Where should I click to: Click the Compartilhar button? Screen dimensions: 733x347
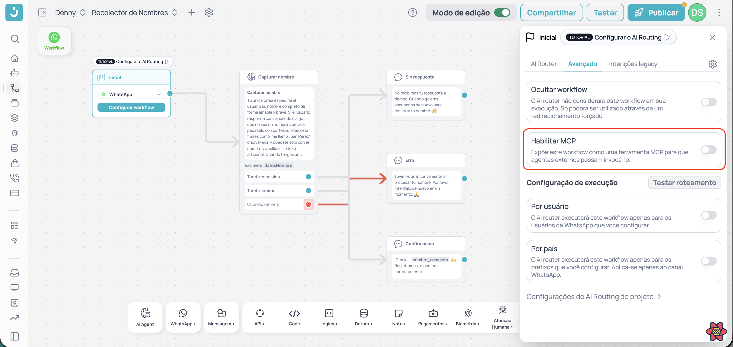(x=551, y=12)
